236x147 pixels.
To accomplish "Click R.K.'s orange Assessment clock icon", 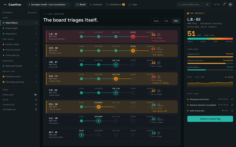I will coord(99,107).
